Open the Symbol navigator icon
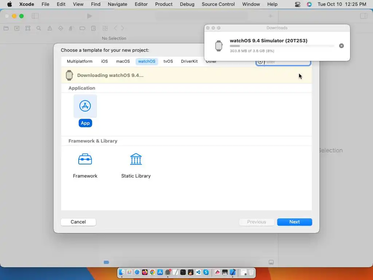373x280 pixels. point(28,28)
